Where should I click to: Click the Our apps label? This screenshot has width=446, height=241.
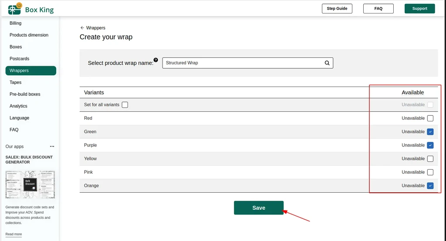[14, 146]
